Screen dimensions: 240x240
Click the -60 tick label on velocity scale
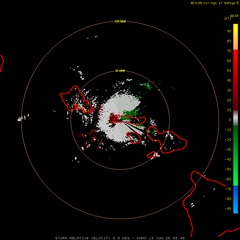228,179
